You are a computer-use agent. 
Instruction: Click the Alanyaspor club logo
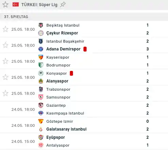coord(41,81)
